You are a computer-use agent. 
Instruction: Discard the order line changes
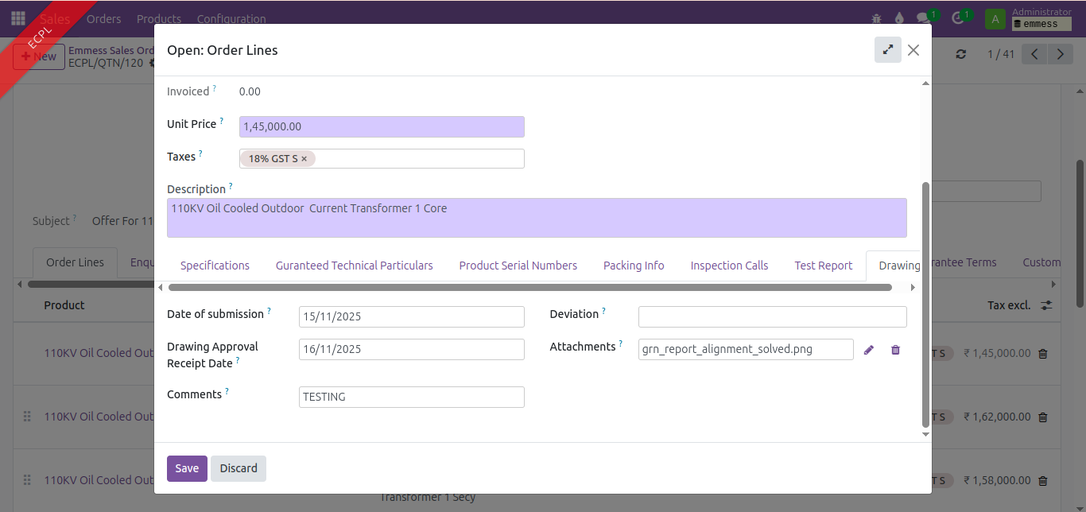click(x=239, y=468)
